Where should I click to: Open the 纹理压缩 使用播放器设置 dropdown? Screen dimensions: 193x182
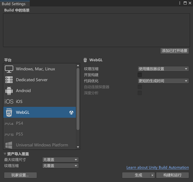tap(163, 69)
